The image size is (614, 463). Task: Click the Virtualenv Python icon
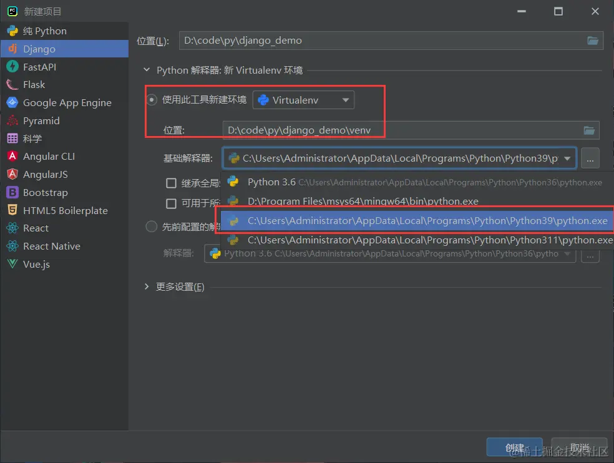pos(263,100)
